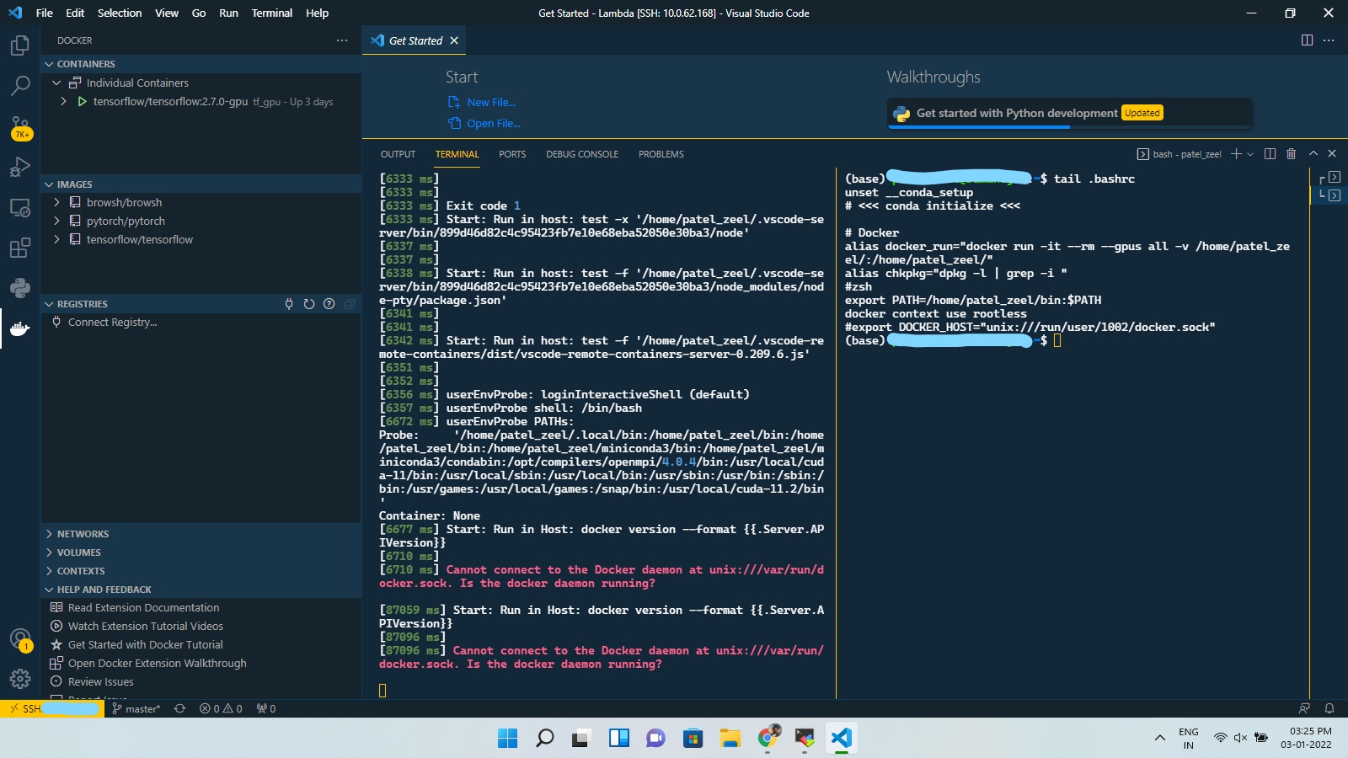
Task: Open the Docker extension in the activity bar
Action: click(x=20, y=329)
